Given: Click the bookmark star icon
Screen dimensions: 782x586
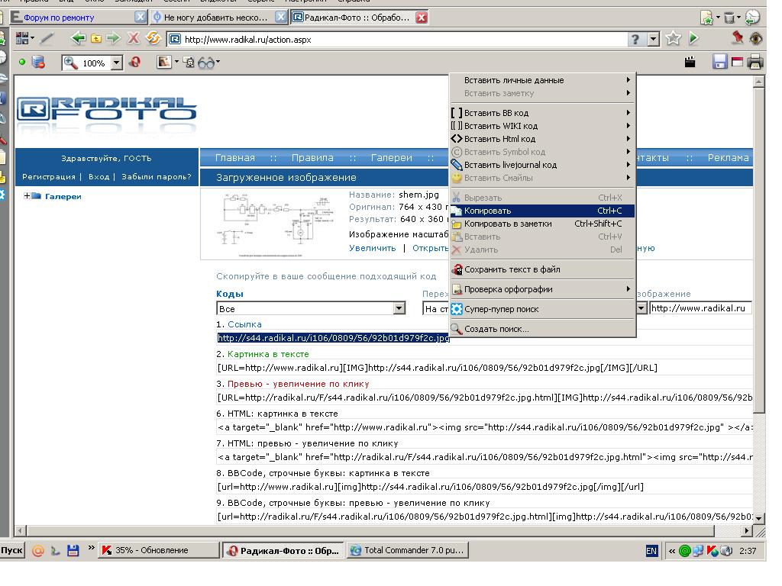Looking at the screenshot, I should coord(673,39).
